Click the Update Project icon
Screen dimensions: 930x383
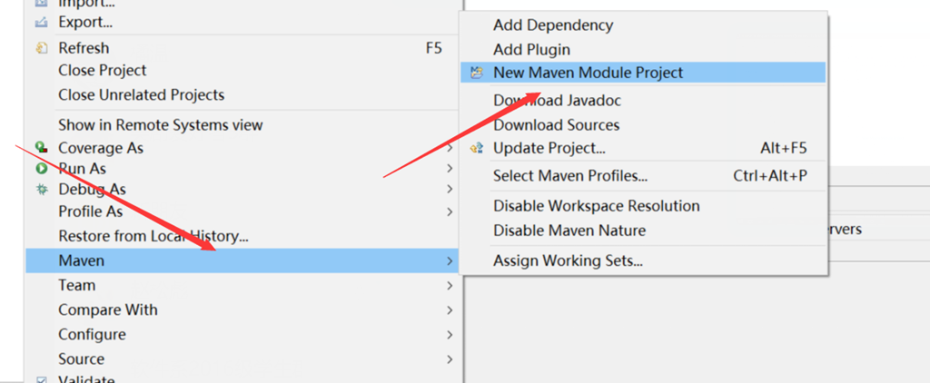pos(476,148)
